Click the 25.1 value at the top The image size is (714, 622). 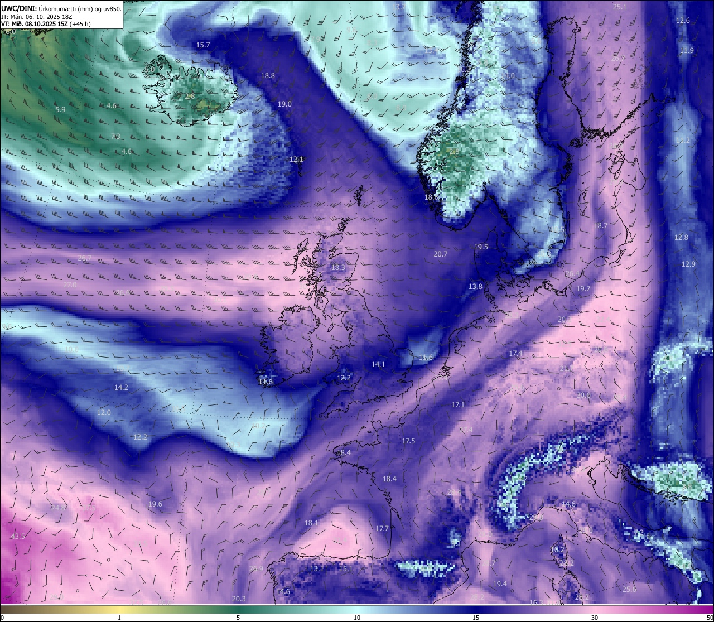click(x=620, y=7)
